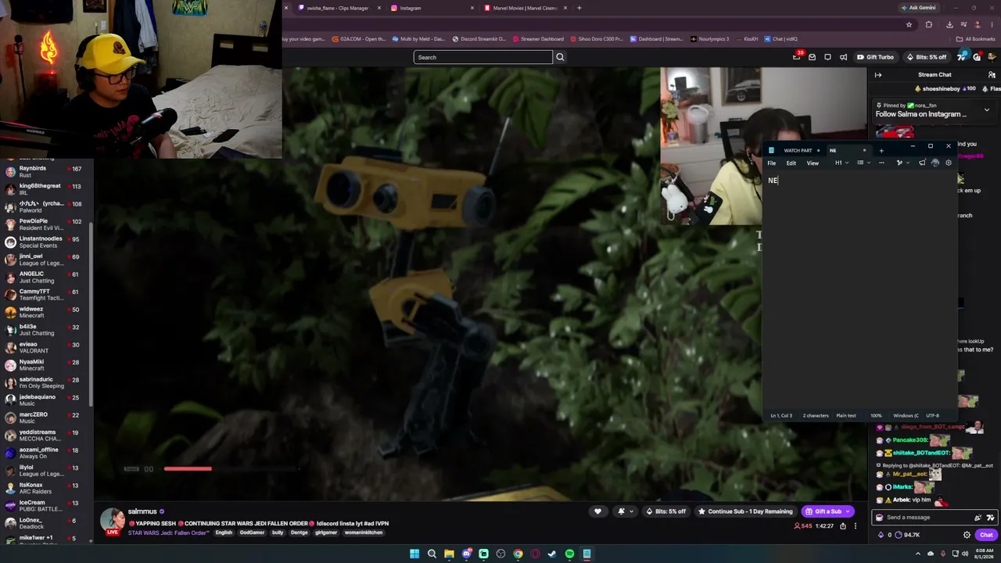
Task: Click the Ask Gemini button
Action: tap(918, 8)
